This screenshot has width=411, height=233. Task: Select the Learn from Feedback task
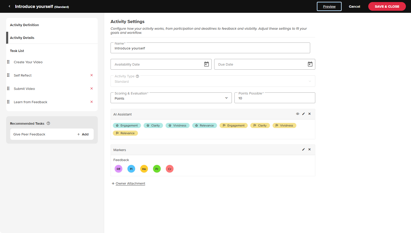point(30,102)
